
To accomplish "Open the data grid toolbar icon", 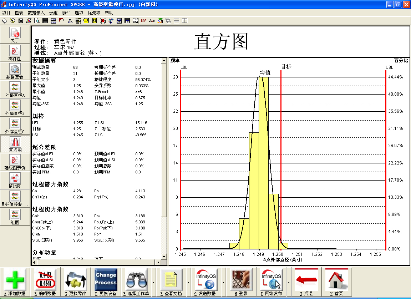I will pos(45,21).
